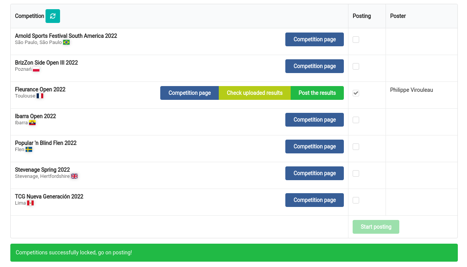Click the Ibarra Open 2022 title
This screenshot has width=467, height=267.
click(36, 116)
